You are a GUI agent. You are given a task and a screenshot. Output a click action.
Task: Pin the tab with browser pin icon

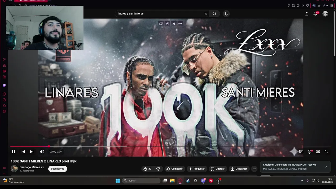[x=288, y=6]
